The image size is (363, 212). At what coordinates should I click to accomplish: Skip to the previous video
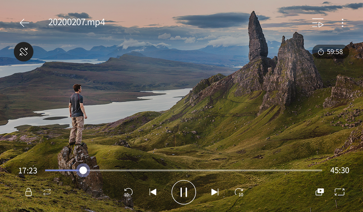153,192
